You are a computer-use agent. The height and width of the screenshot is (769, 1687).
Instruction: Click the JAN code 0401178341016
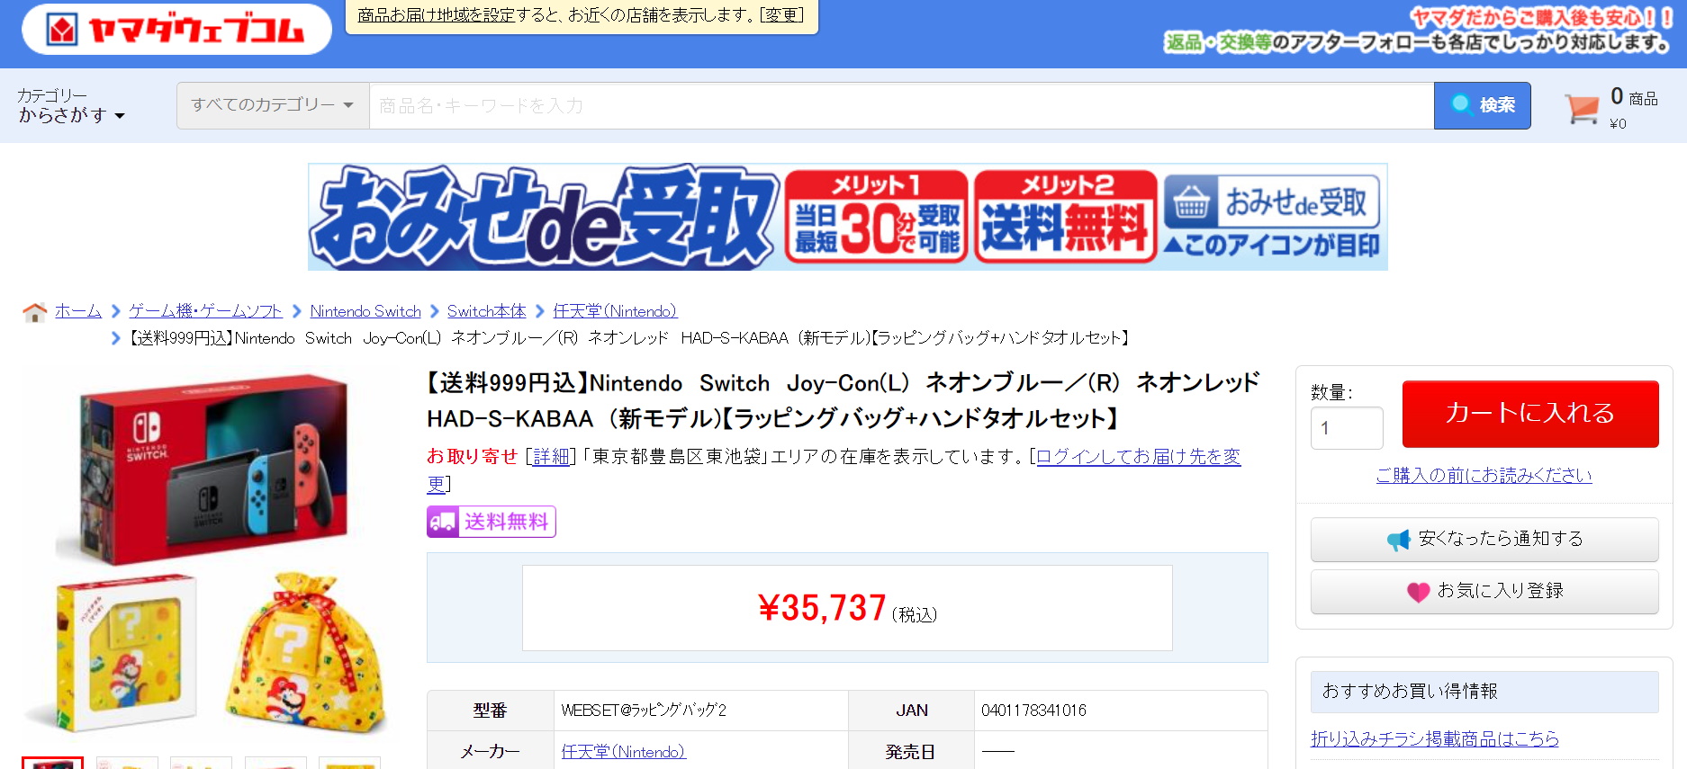point(1033,711)
